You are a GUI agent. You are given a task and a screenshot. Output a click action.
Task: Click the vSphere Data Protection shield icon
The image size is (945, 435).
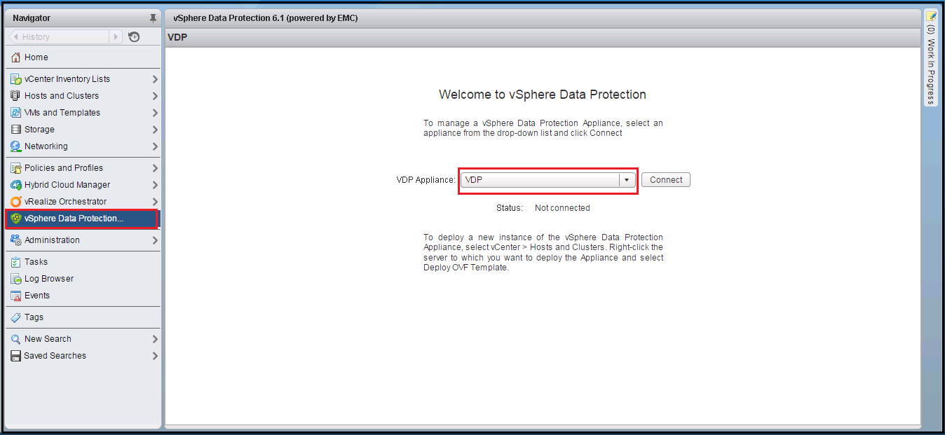(x=16, y=219)
